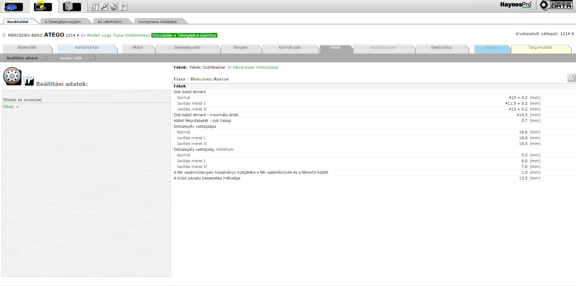Image resolution: width=576 pixels, height=286 pixels.
Task: Open the Karbantartás tab
Action: [87, 48]
